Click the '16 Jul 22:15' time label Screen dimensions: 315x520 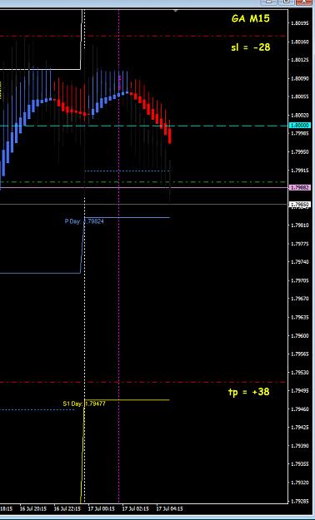(67, 508)
